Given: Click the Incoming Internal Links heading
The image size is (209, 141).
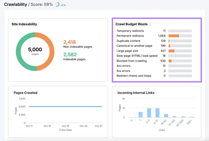Looking at the screenshot, I should (136, 93).
